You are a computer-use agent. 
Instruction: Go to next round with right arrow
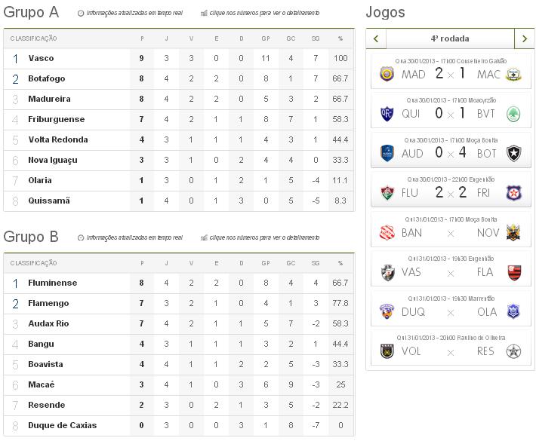[x=525, y=38]
